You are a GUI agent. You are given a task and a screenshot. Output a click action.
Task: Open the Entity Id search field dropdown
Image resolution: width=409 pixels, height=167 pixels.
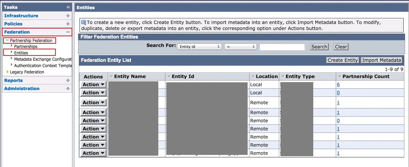click(x=199, y=47)
